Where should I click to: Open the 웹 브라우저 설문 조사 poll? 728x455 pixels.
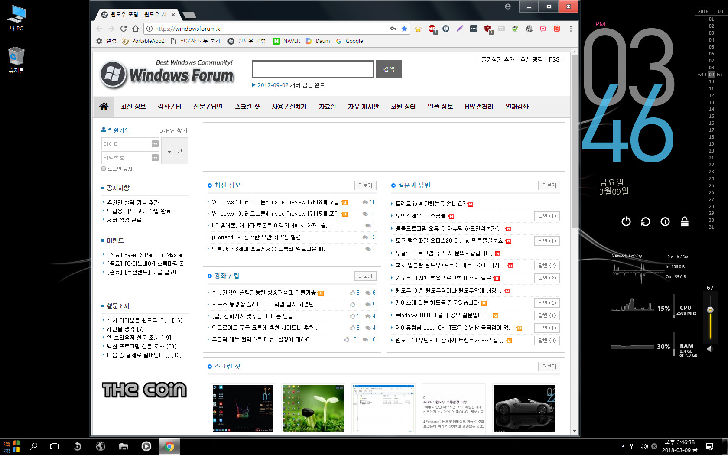point(139,338)
